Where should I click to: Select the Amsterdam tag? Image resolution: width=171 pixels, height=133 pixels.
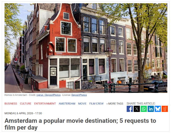[x=67, y=104]
